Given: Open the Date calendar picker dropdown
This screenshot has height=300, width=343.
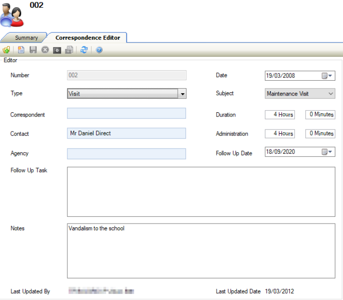Looking at the screenshot, I should point(327,75).
